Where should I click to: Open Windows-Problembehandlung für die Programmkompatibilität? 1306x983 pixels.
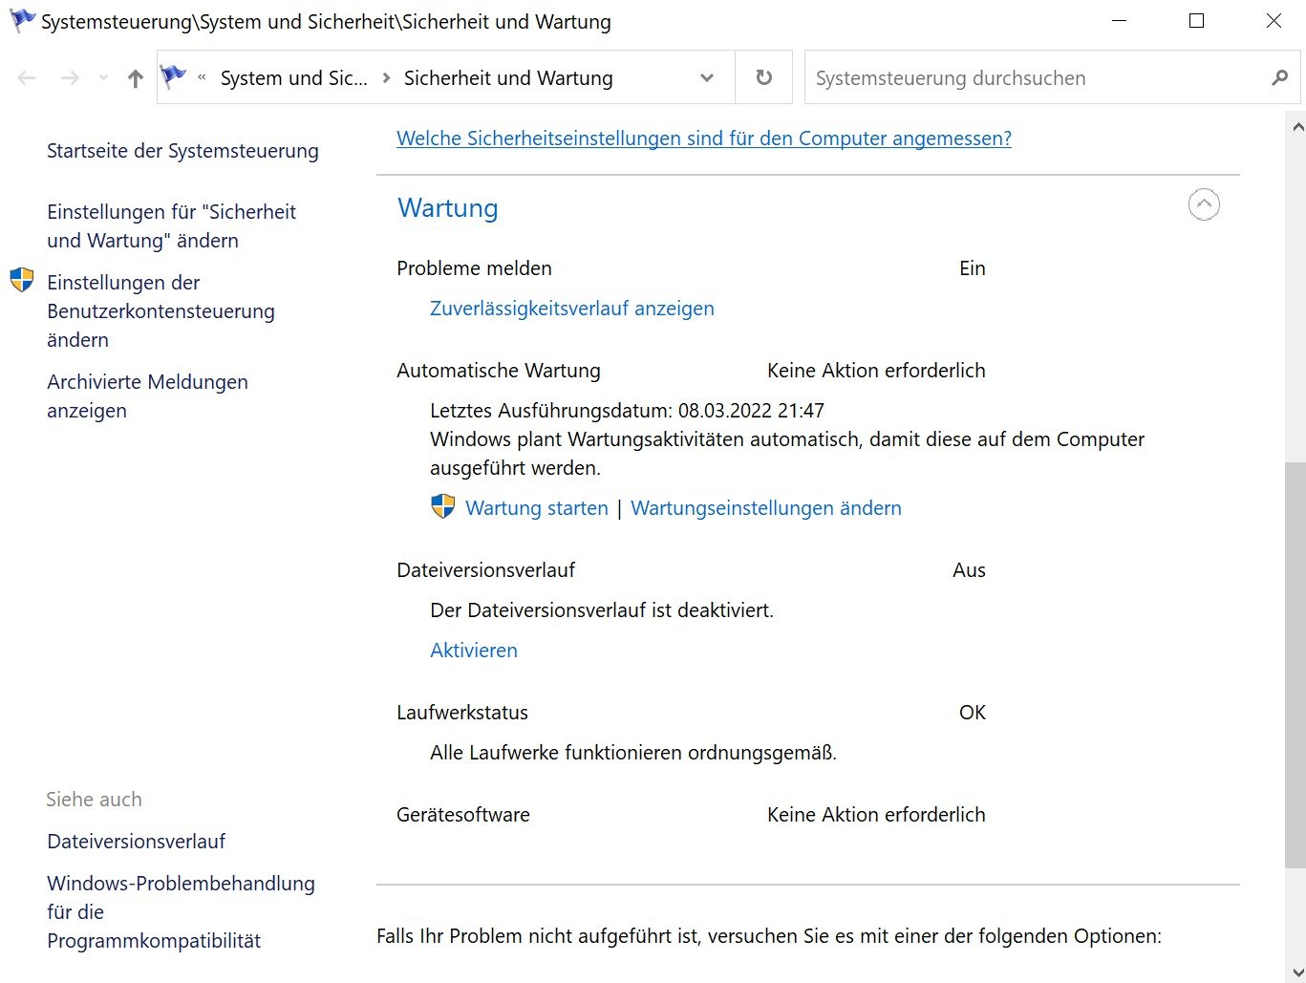(181, 912)
